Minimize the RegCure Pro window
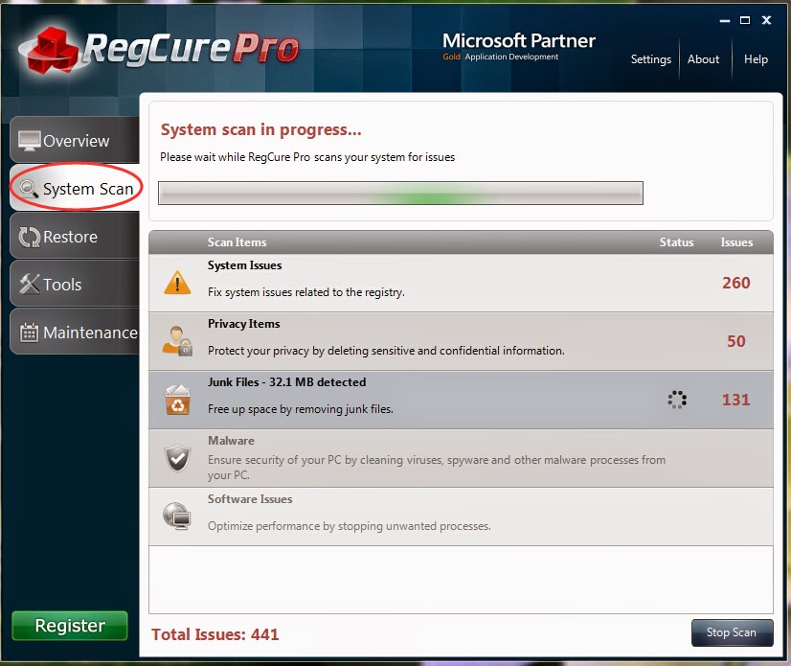The height and width of the screenshot is (666, 791). point(724,21)
